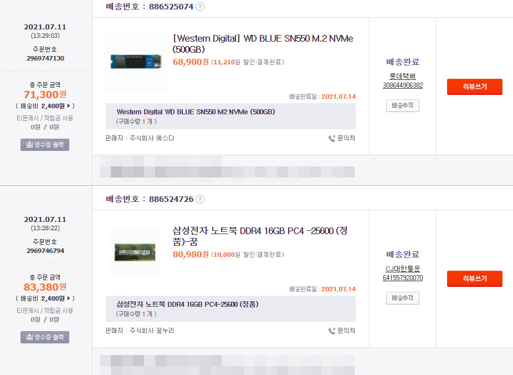
Task: Open 롯데택배 courier link
Action: tap(402, 77)
